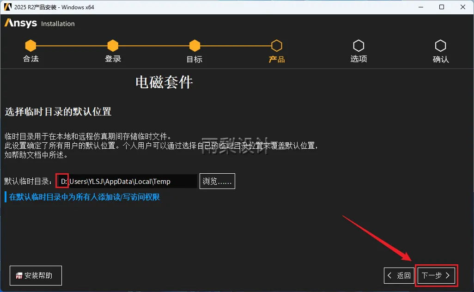Open the 安装帮助 PDF help button
The image size is (474, 292).
click(36, 275)
